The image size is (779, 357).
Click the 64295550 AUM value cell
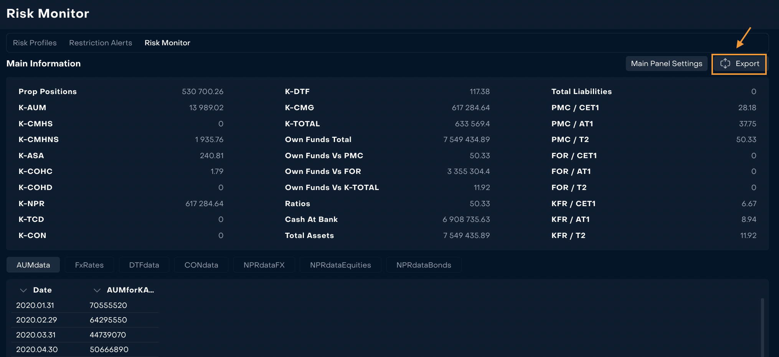pos(108,320)
